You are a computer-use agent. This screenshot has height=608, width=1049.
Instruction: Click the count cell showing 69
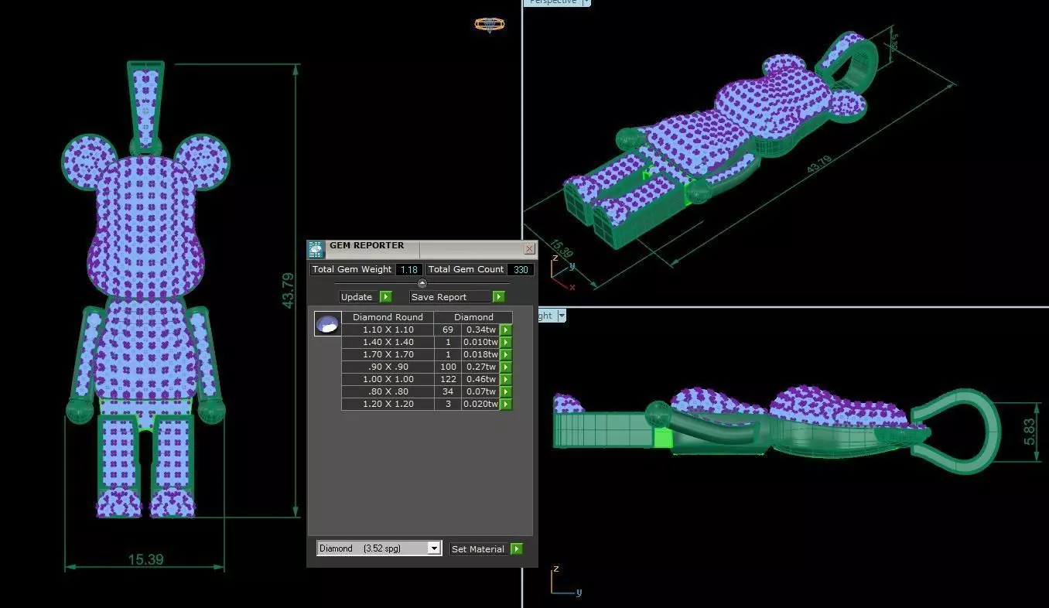[448, 330]
